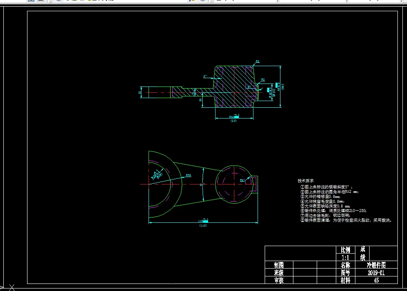The image size is (407, 291).
Task: Select the 20° angle dimension in plan view
Action: pyautogui.click(x=202, y=185)
